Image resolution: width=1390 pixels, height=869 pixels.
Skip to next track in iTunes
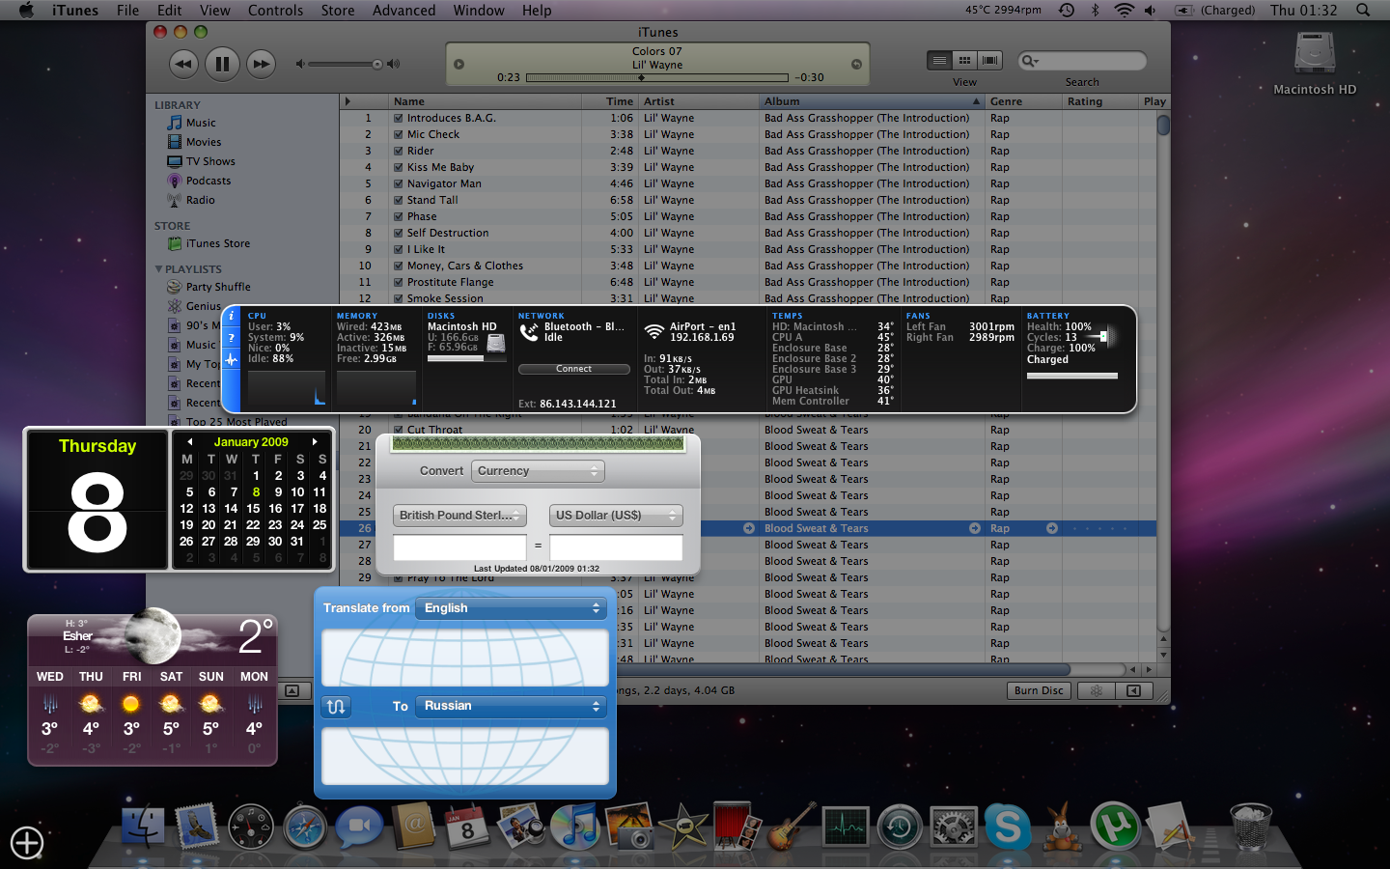coord(261,65)
